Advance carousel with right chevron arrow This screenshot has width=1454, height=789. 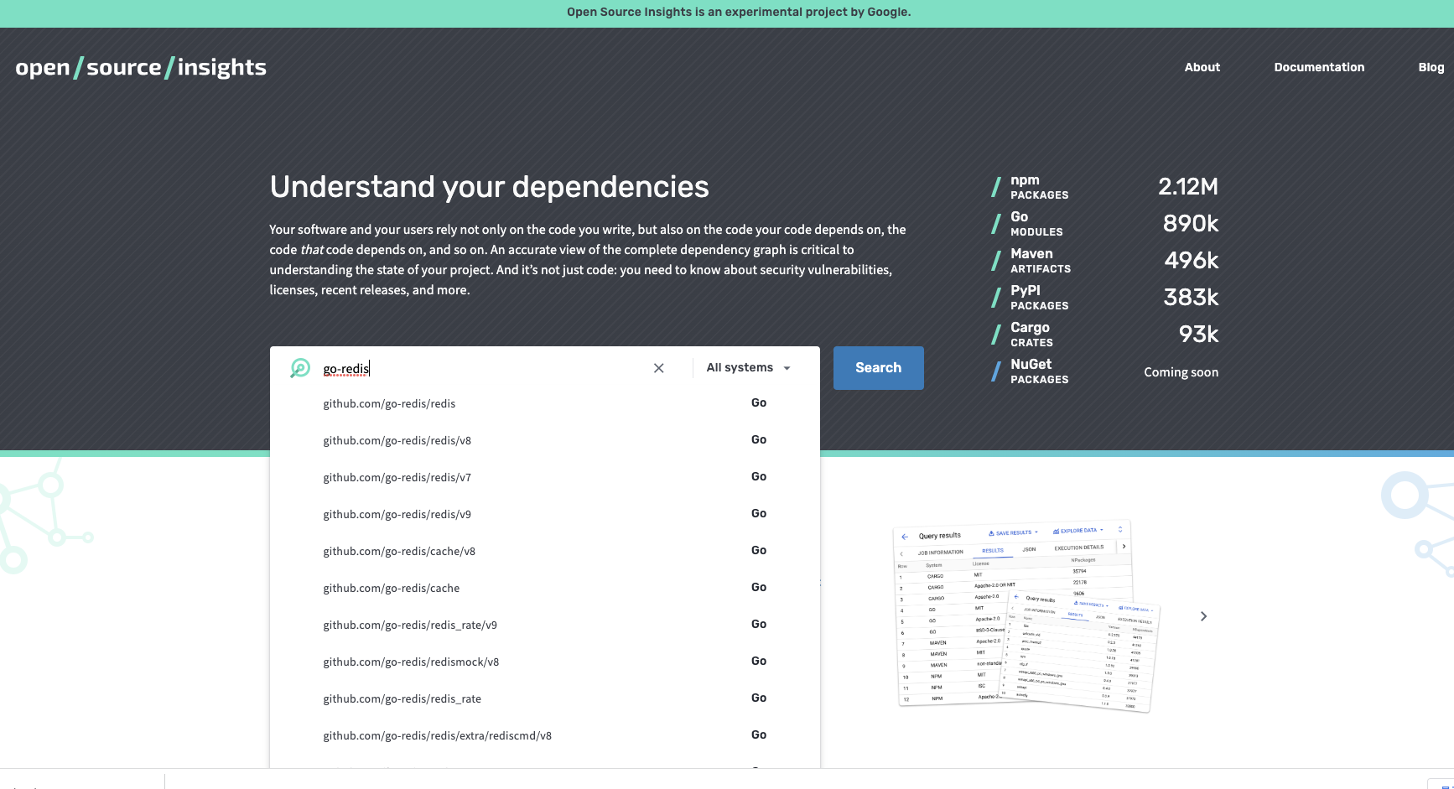1203,616
